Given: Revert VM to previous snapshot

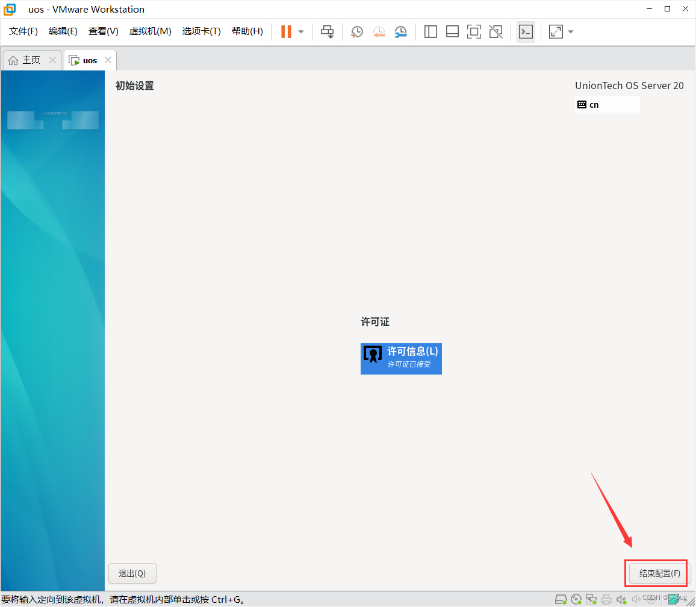Looking at the screenshot, I should click(379, 31).
